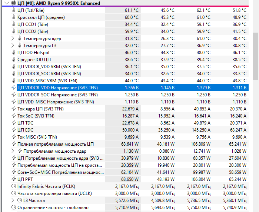The width and height of the screenshot is (259, 212).
Task: Click the CPU chip icon in header
Action: [14, 3]
